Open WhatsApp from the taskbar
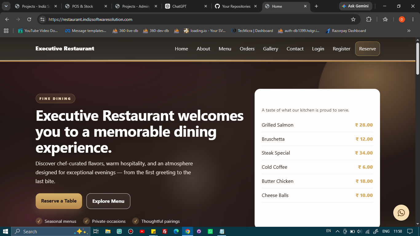The height and width of the screenshot is (236, 420). coord(210,231)
